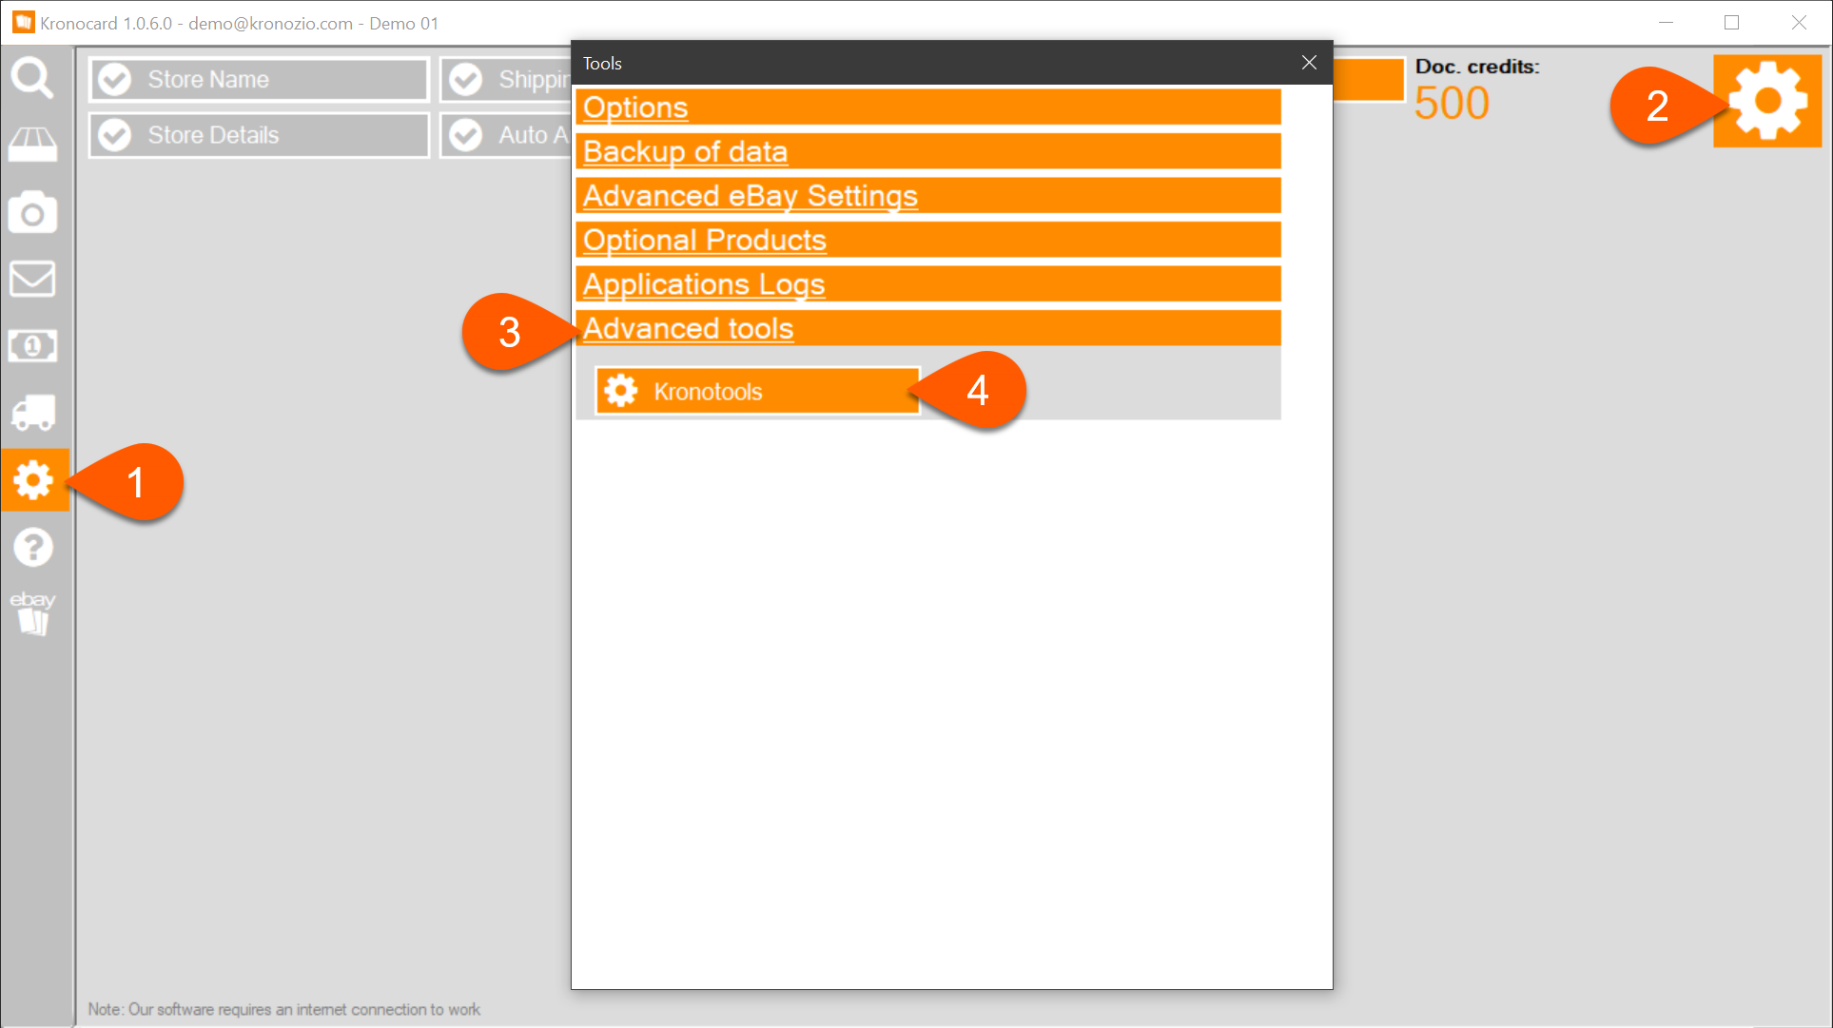Click the Settings gear icon in sidebar
Viewport: 1833px width, 1028px height.
pos(34,479)
